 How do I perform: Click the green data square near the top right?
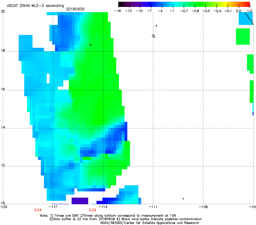coord(243,36)
